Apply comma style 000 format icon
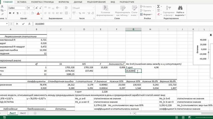Viewport: 213px width, 119px height. 84,13
